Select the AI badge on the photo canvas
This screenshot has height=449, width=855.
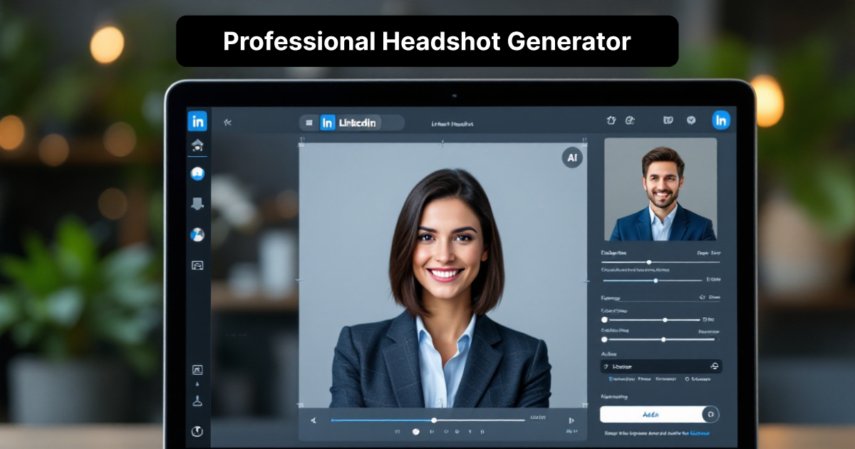[573, 158]
